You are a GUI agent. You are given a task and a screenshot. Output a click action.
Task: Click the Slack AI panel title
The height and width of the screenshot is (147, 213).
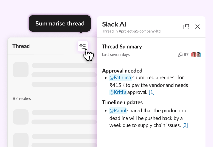pos(114,24)
